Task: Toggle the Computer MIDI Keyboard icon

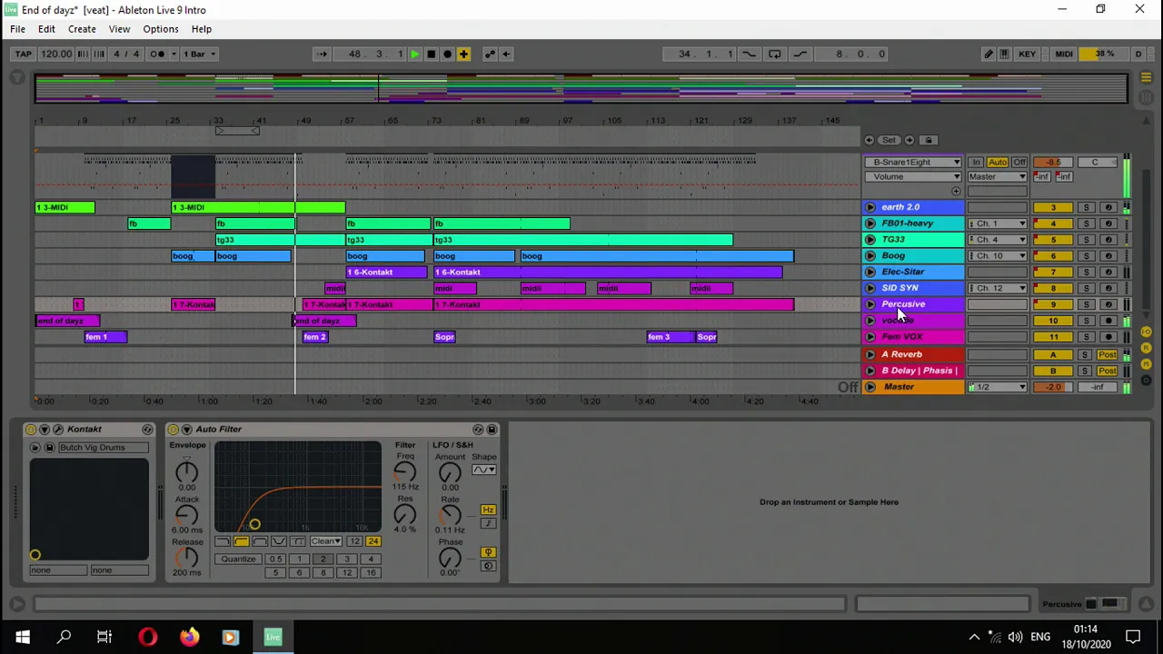Action: (x=1004, y=54)
